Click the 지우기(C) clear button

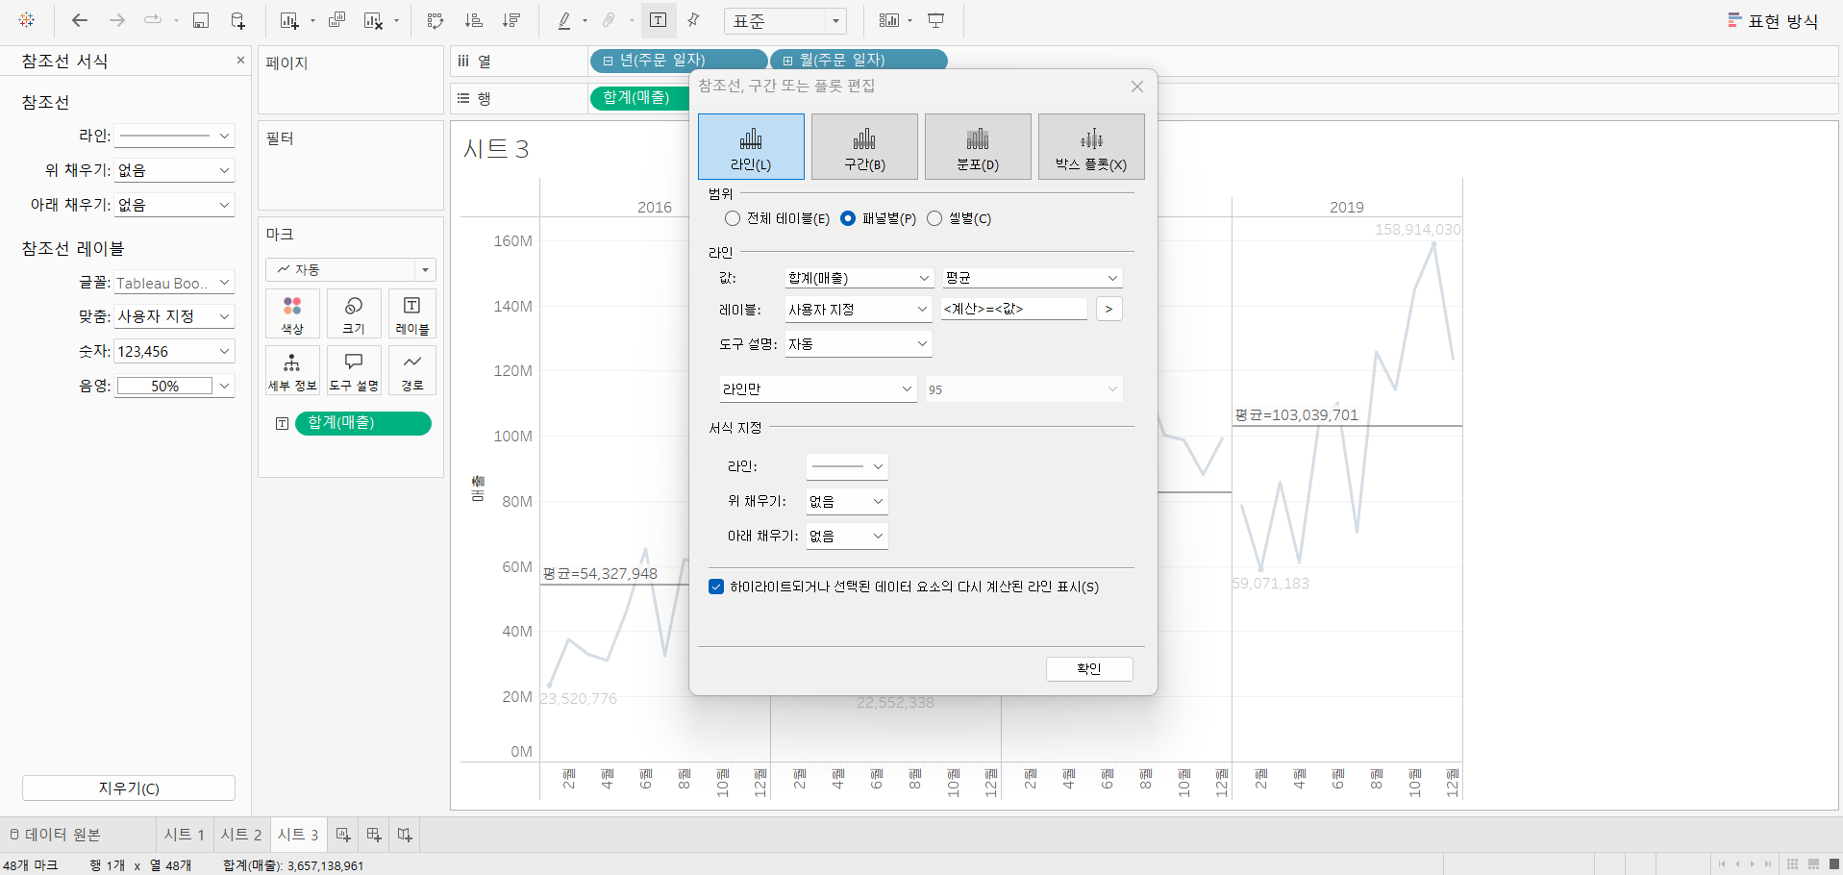[129, 787]
